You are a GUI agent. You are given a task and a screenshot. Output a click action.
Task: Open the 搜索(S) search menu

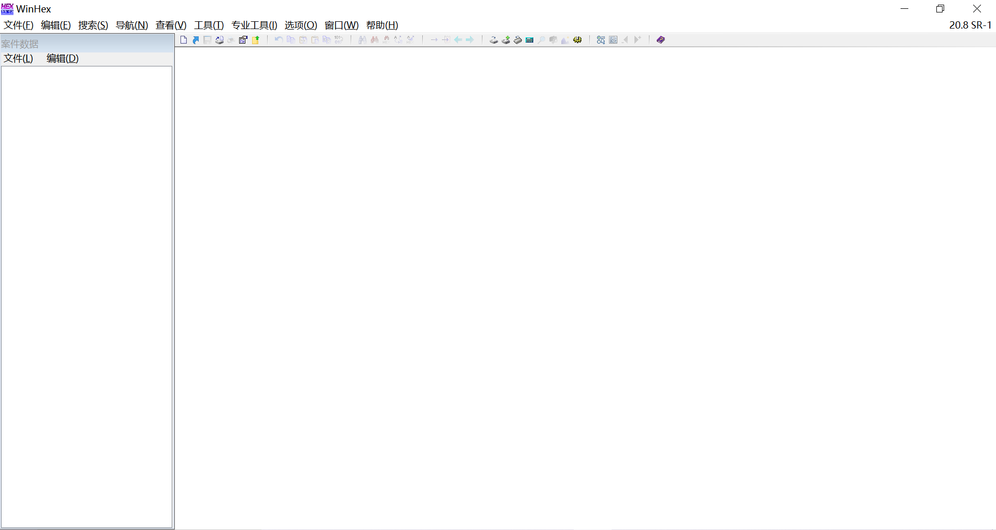point(93,25)
